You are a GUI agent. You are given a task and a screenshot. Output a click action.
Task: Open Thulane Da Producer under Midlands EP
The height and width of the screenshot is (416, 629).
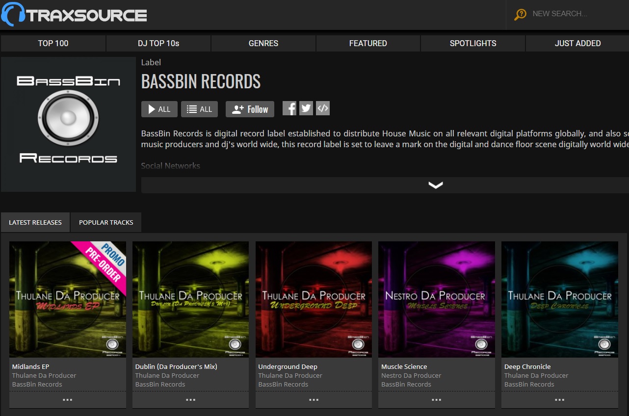pos(44,375)
